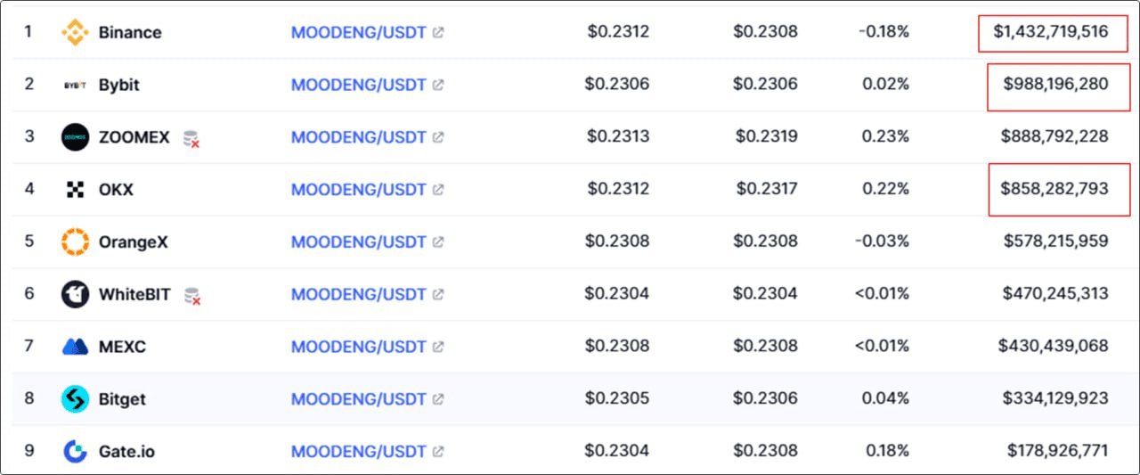Image resolution: width=1140 pixels, height=475 pixels.
Task: Open MOODENG/USDT pair link for MEXC
Action: [359, 347]
